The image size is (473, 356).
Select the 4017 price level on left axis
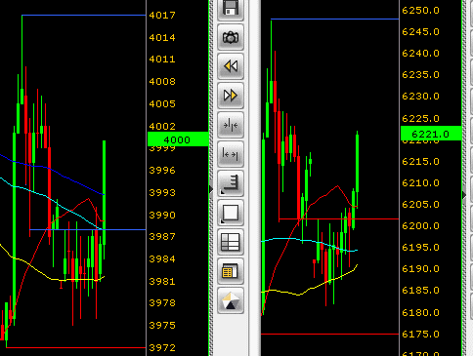pos(162,16)
